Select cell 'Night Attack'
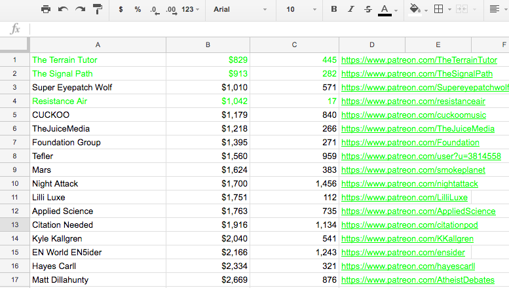The height and width of the screenshot is (288, 509). point(98,183)
